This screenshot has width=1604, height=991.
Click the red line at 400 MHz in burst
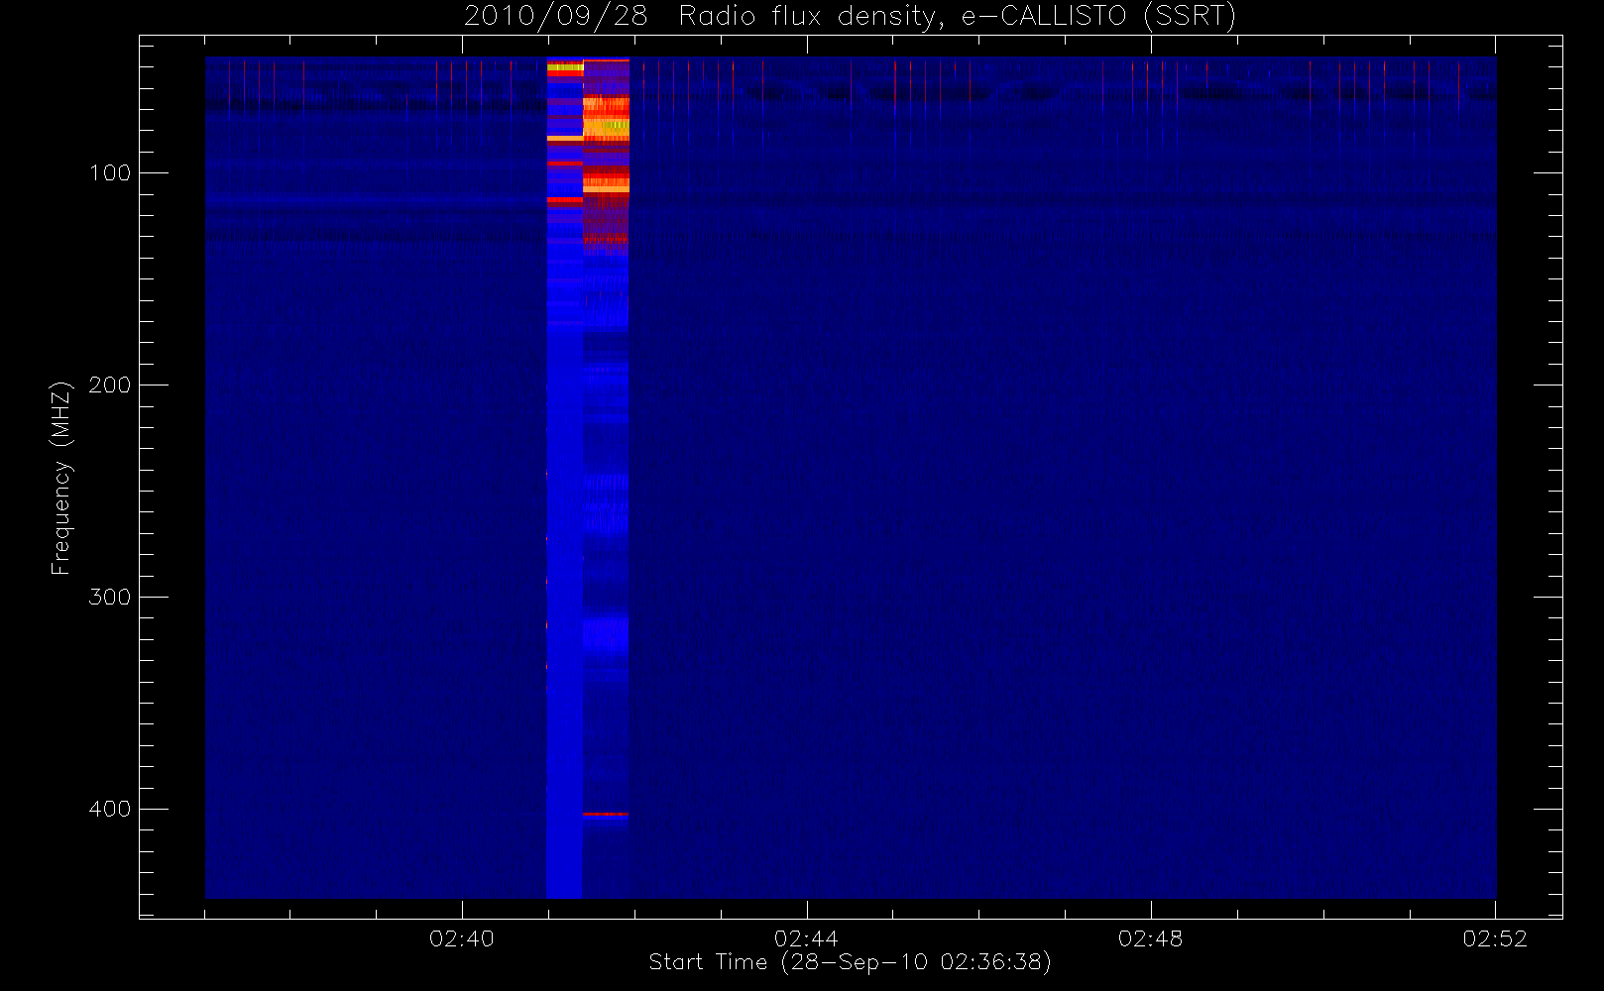point(606,815)
